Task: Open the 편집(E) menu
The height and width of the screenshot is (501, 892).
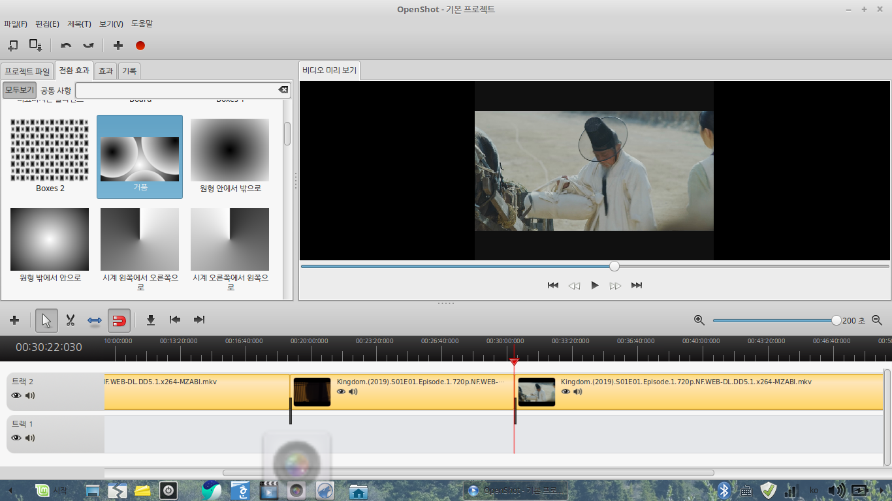Action: click(x=47, y=24)
